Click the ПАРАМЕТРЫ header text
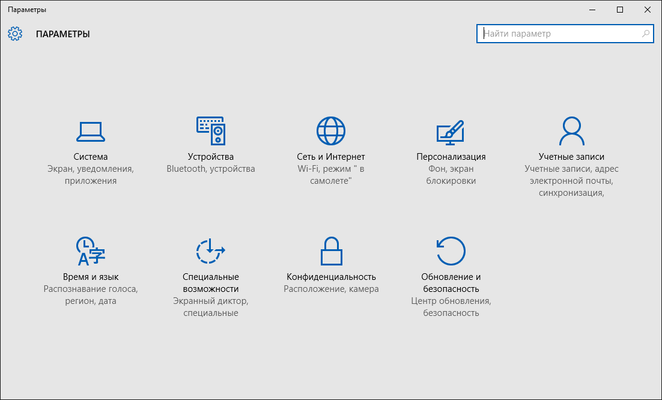Viewport: 662px width, 400px height. click(63, 34)
